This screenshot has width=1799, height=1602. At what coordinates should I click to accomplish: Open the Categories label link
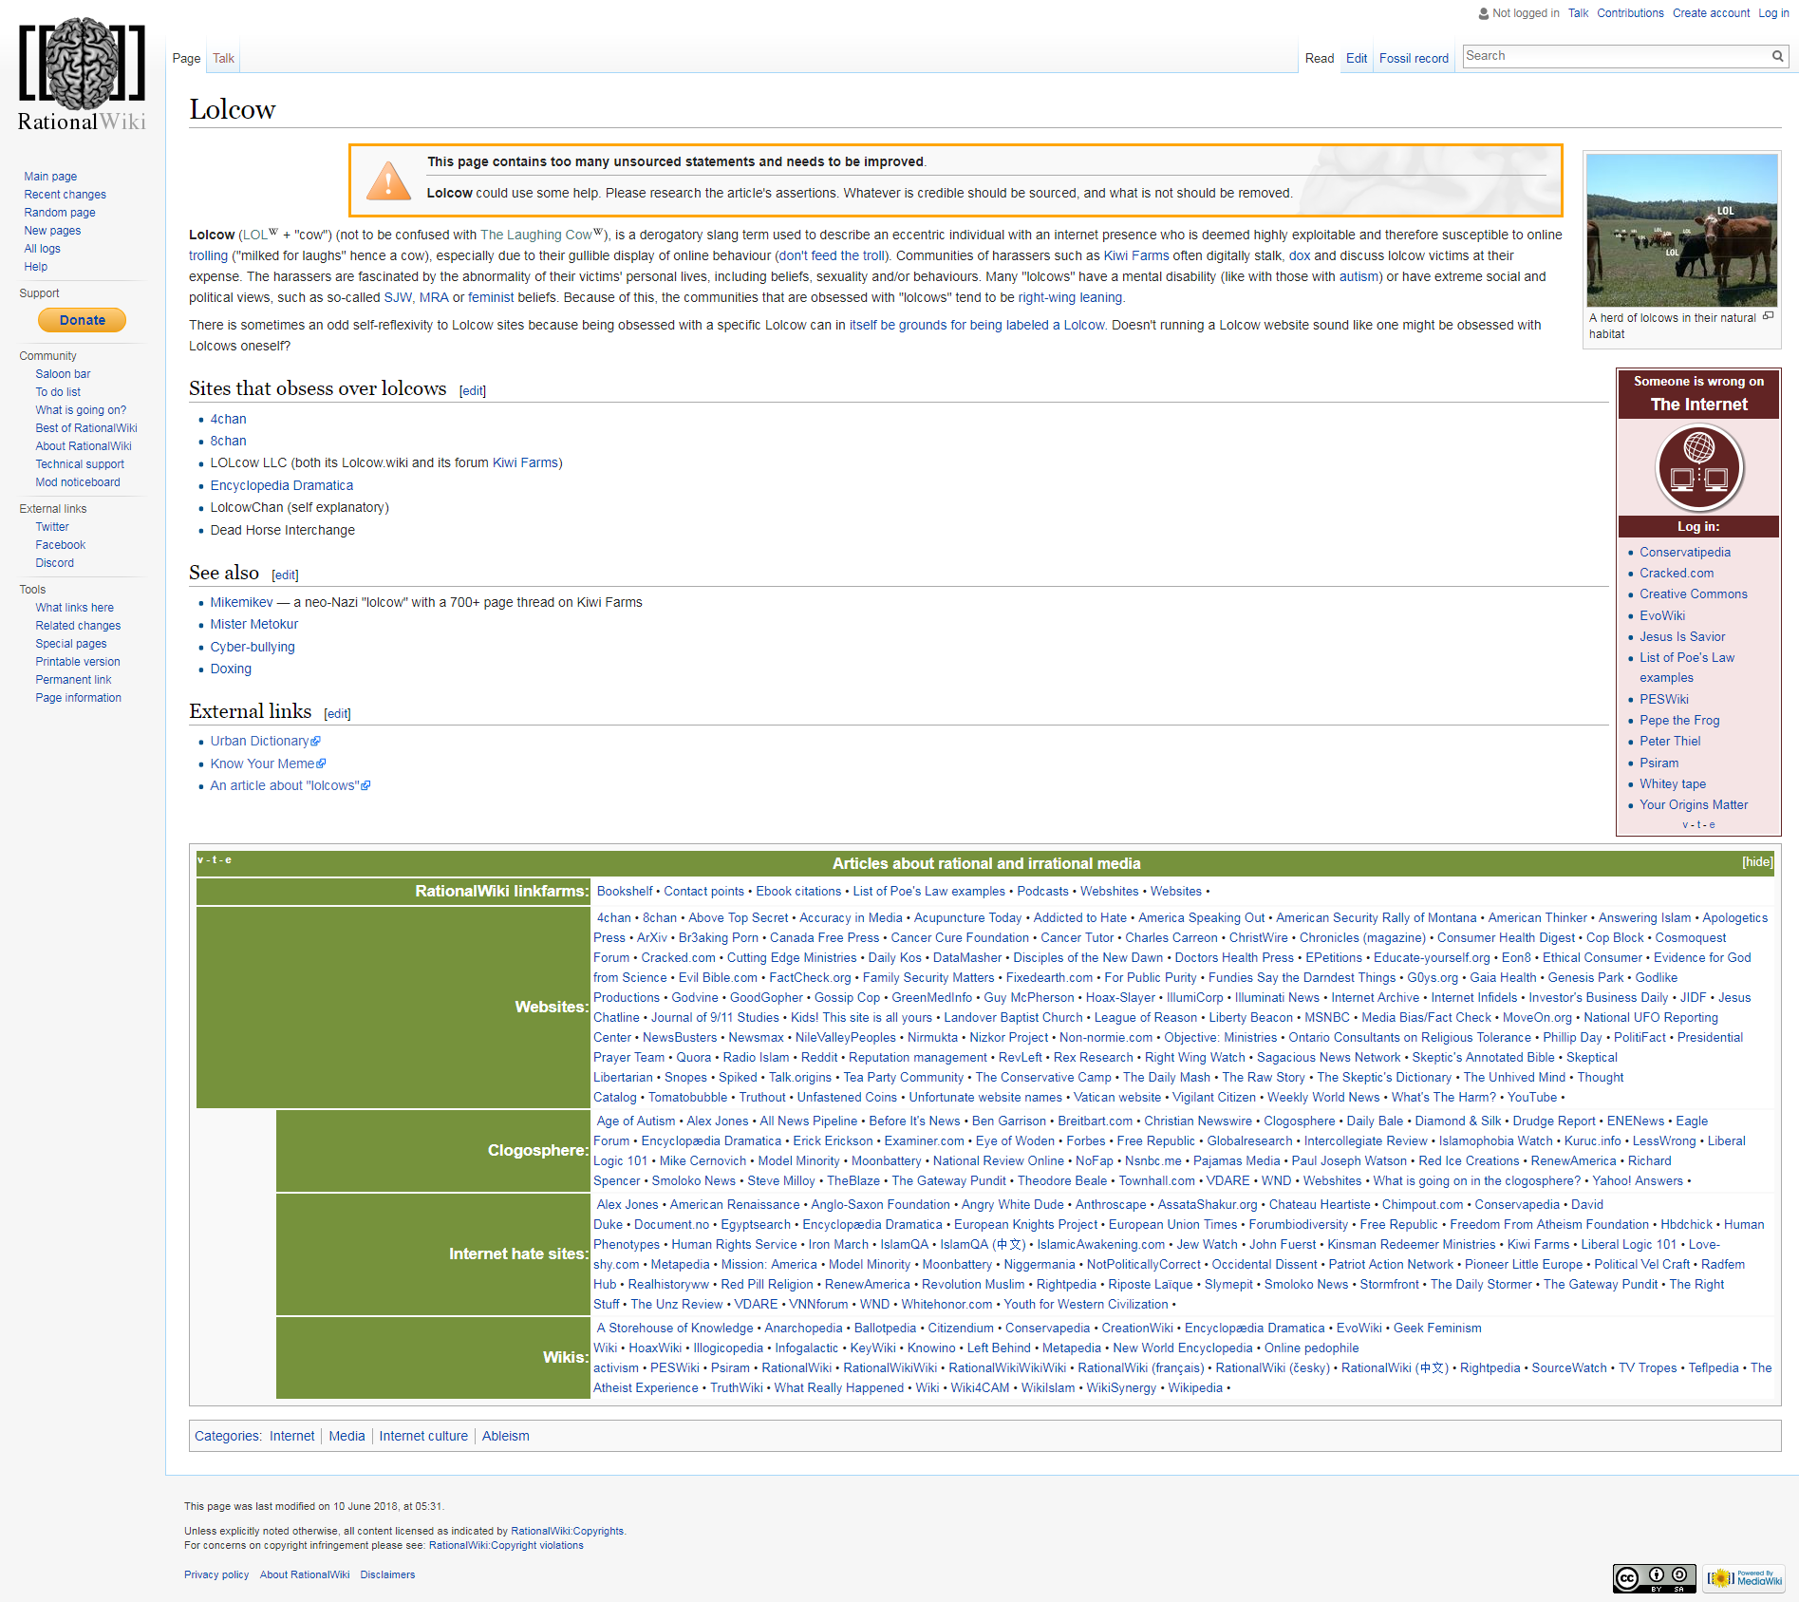point(226,1436)
